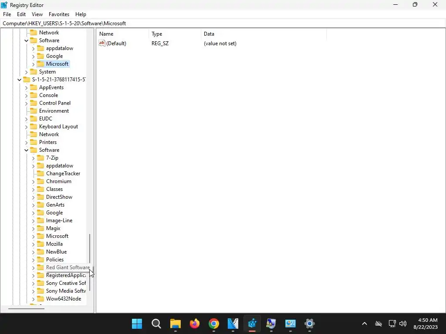
Task: Select the (value not set) data cell
Action: pos(220,43)
